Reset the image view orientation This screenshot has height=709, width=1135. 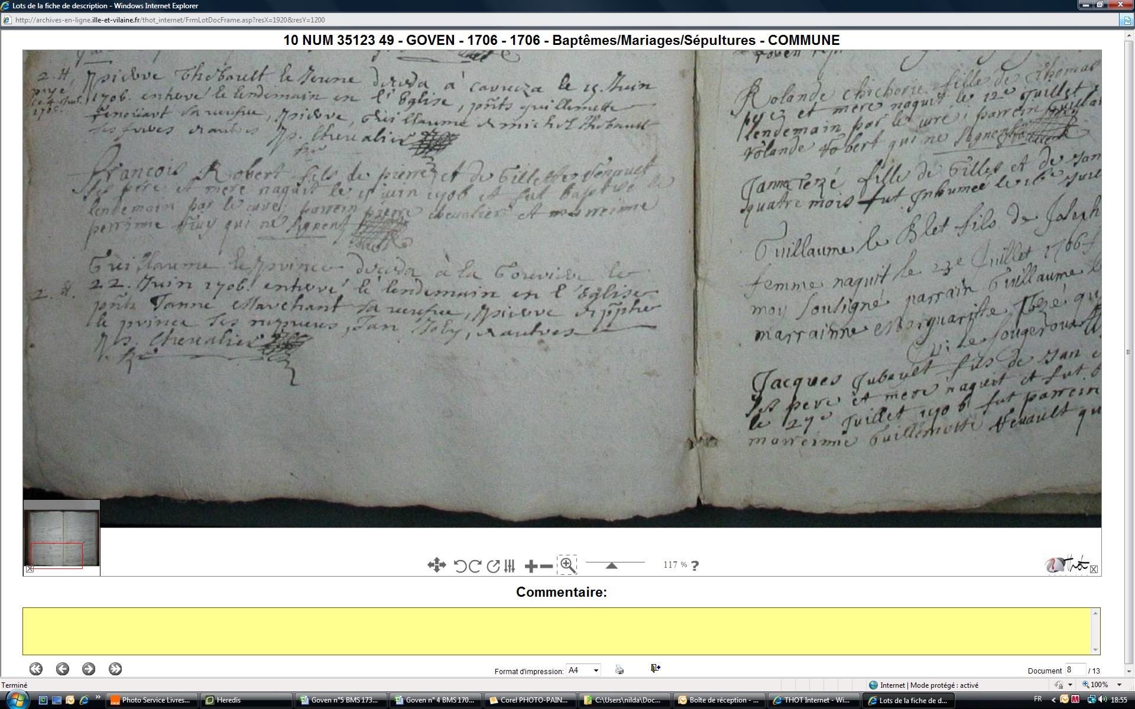[493, 566]
